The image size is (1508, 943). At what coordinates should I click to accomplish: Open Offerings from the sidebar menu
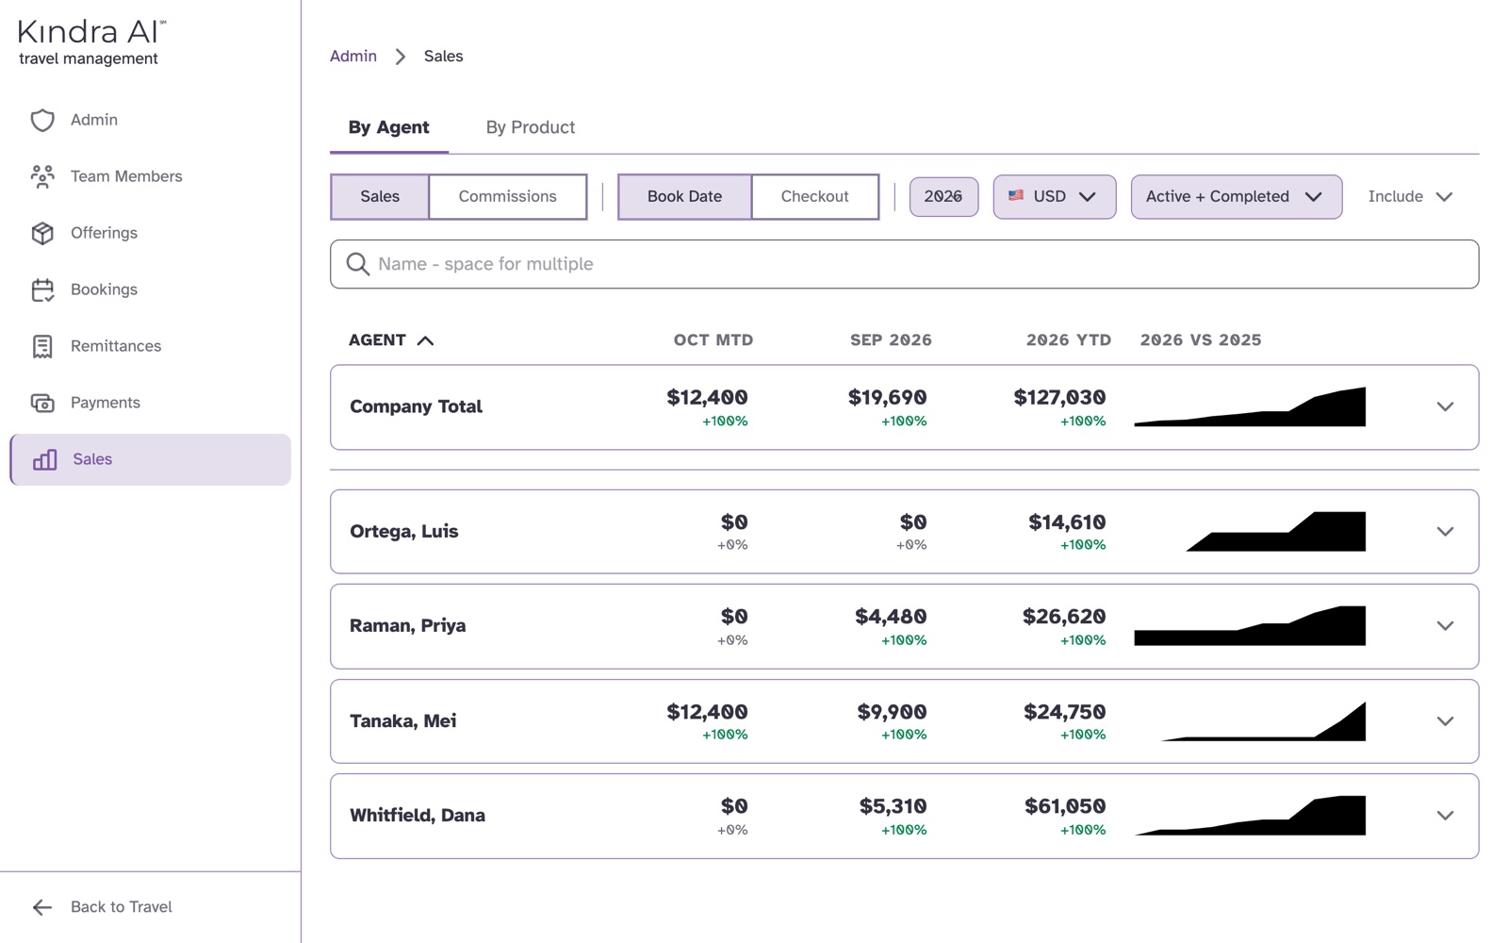(x=151, y=233)
